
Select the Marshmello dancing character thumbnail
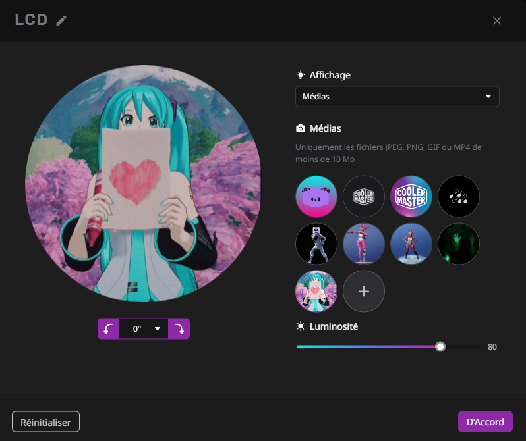[x=316, y=244]
